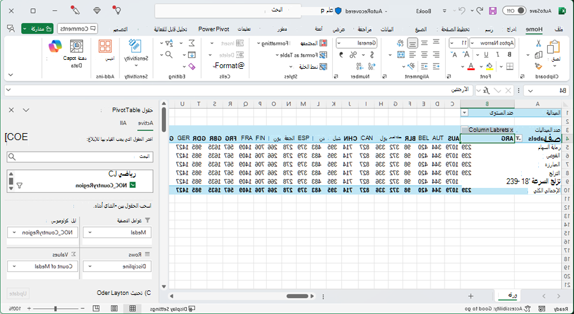This screenshot has width=574, height=314.
Task: Click the accounting currency dollar icon
Action: click(372, 55)
